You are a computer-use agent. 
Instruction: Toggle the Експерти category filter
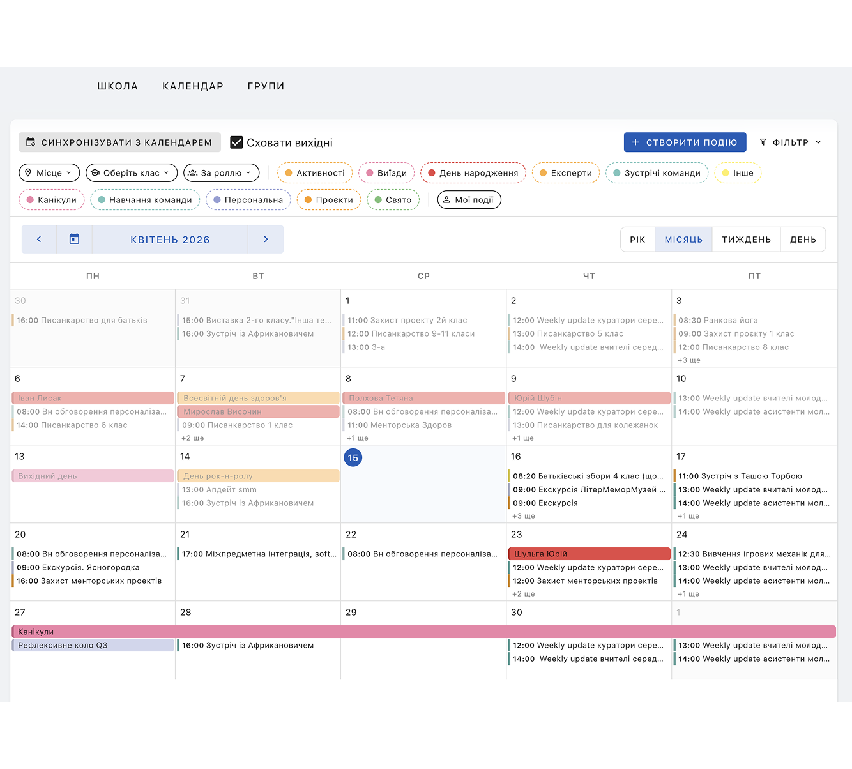coord(566,173)
